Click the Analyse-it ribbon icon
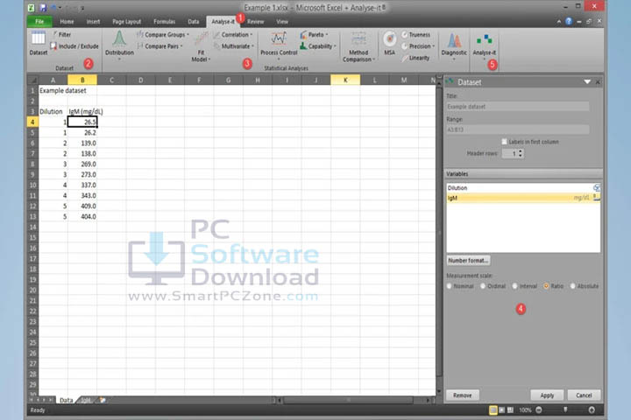 [x=484, y=45]
